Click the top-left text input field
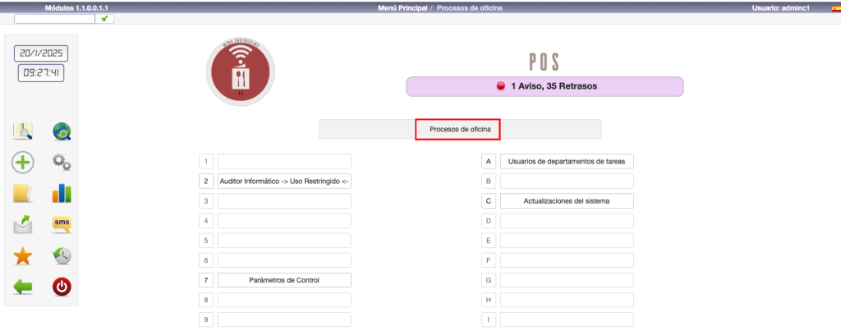Viewport: 841px width, 336px height. 55,18
